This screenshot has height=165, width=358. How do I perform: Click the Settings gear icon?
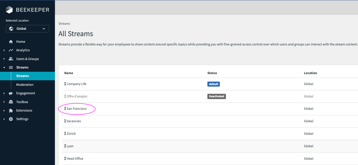[x=11, y=119]
